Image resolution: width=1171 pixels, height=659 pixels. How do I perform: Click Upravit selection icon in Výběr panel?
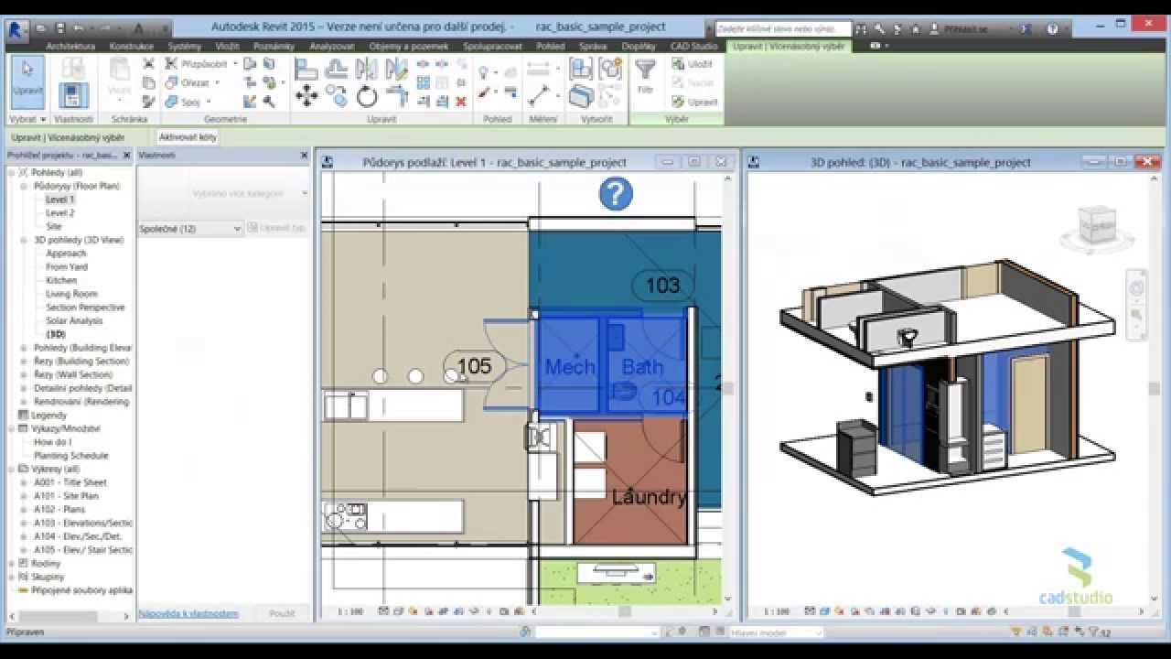(678, 102)
